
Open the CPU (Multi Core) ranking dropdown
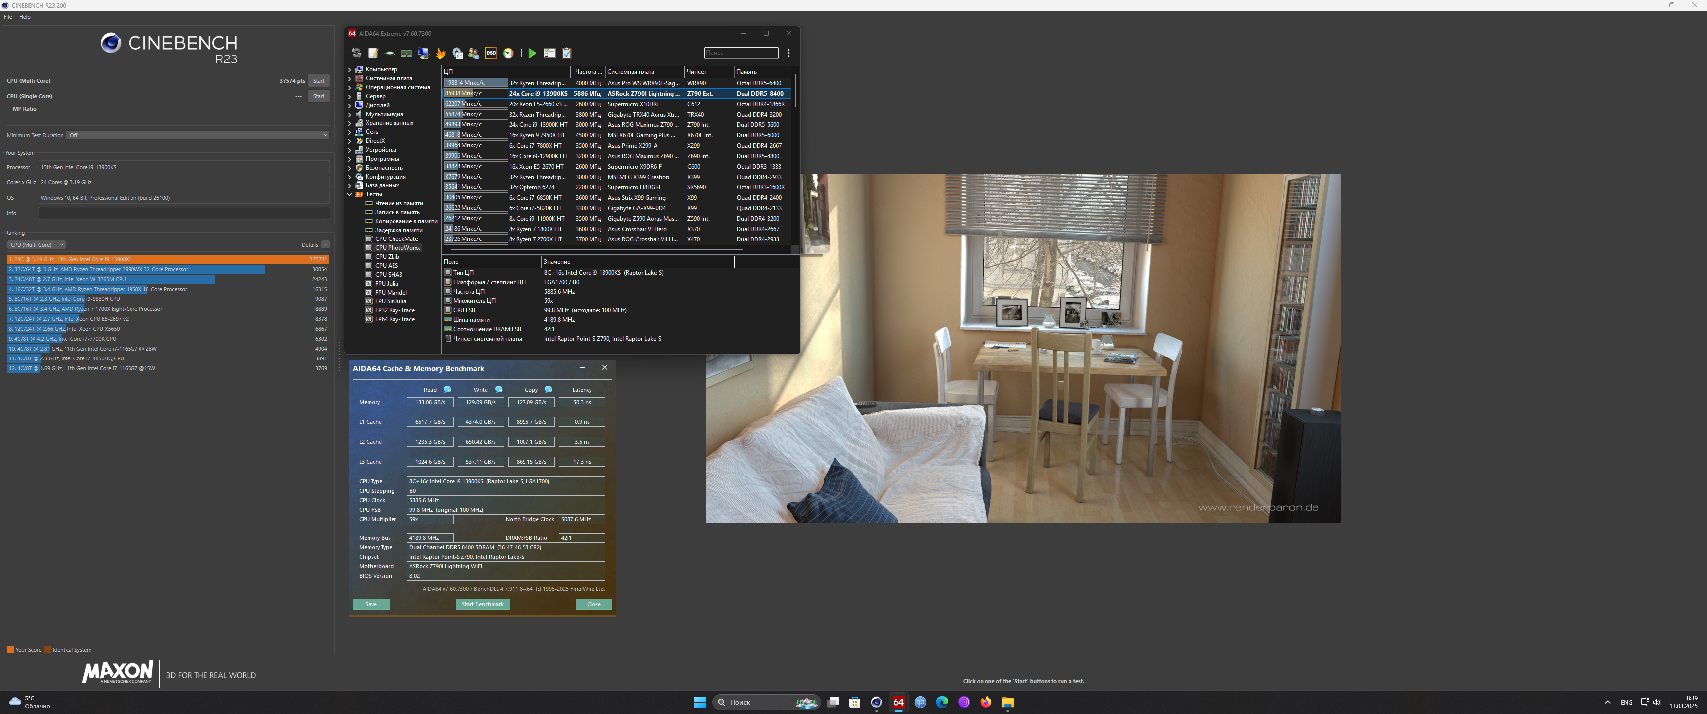coord(36,245)
